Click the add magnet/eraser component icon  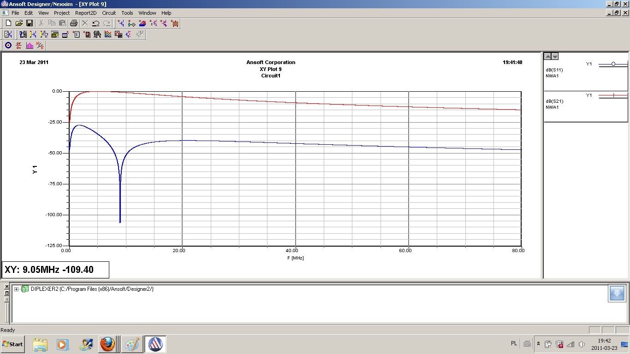(x=143, y=23)
